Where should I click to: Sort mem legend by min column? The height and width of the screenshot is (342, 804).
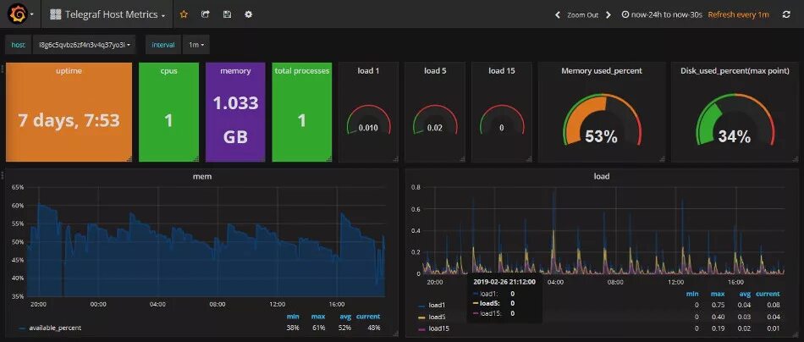(293, 317)
